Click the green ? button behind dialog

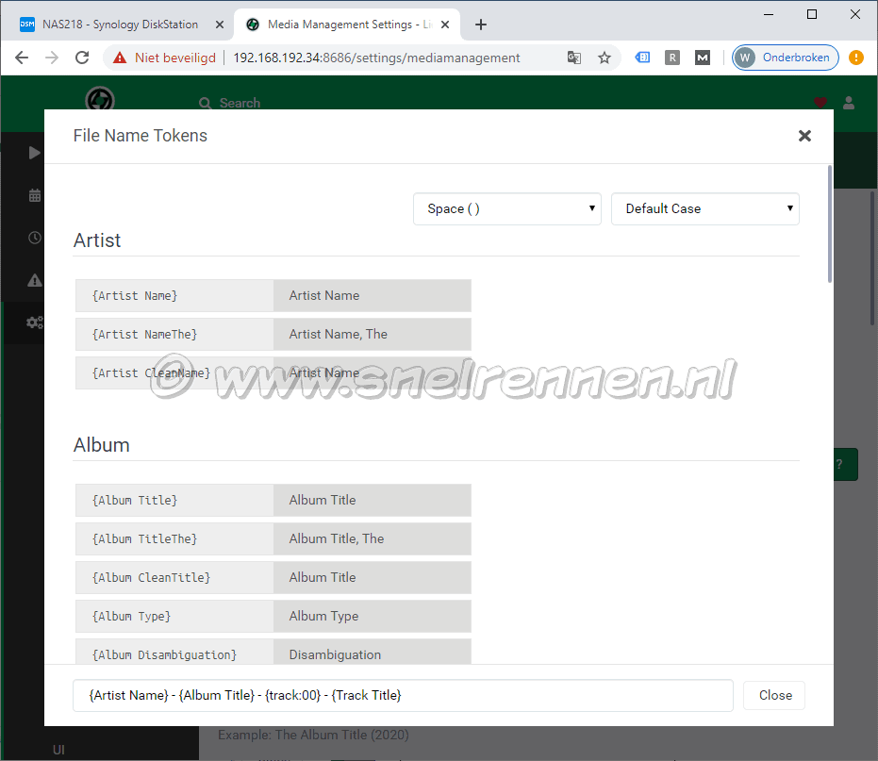click(846, 464)
